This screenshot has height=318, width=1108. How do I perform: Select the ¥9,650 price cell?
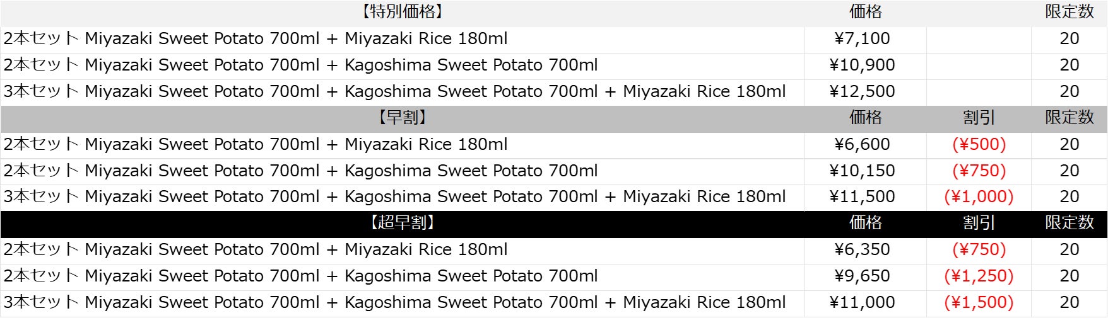(862, 276)
